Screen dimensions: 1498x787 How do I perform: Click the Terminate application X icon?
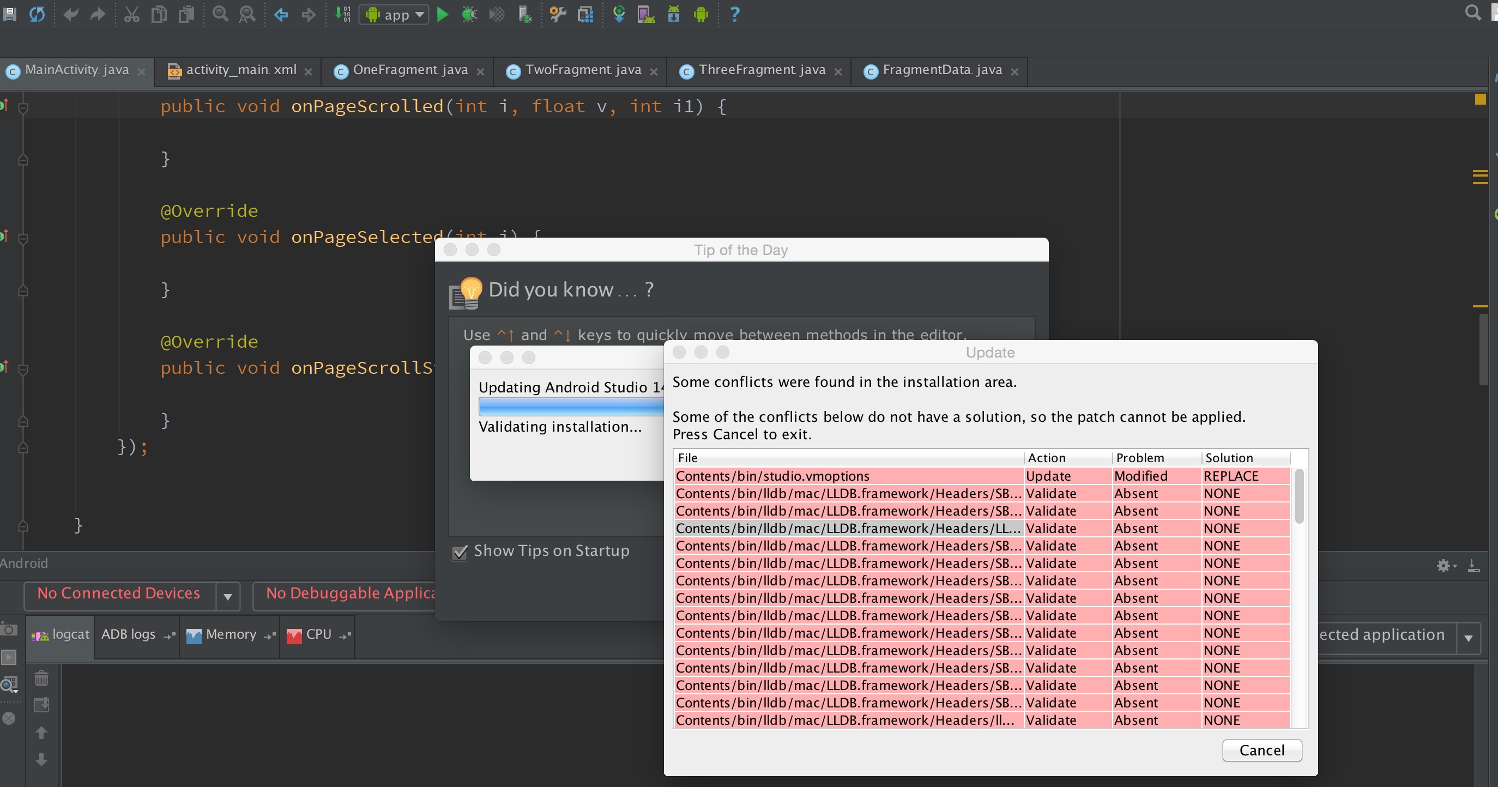coord(9,718)
